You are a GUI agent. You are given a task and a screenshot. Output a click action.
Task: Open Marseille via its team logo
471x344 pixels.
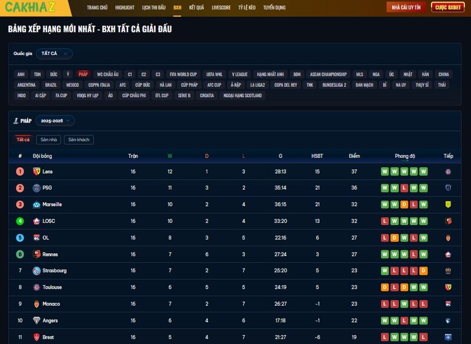[x=37, y=204]
